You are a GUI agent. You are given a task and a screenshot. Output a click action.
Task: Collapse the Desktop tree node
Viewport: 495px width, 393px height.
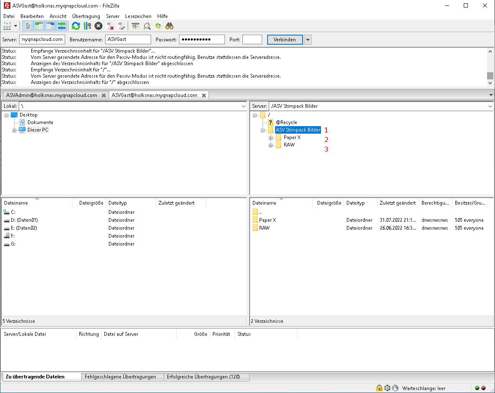click(x=6, y=115)
